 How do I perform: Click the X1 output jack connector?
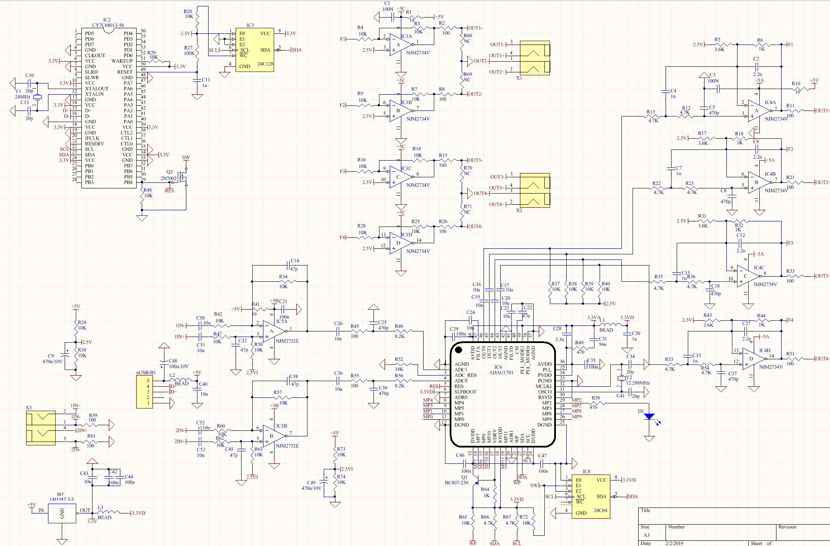tap(534, 58)
